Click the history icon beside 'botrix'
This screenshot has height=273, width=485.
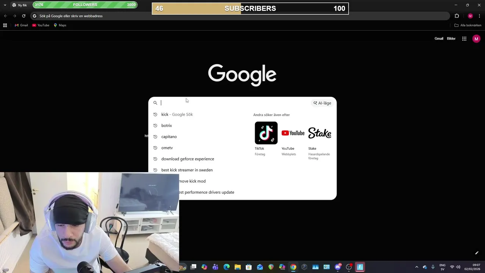point(155,126)
